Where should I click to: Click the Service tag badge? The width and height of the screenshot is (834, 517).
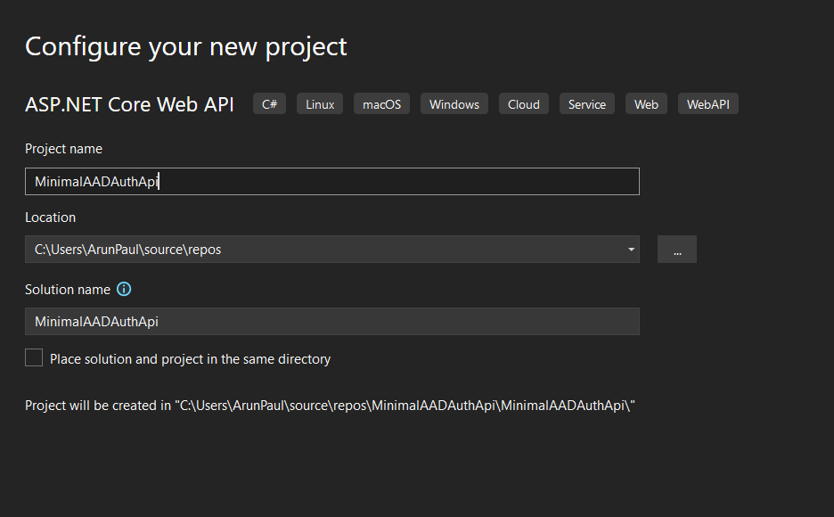(x=587, y=104)
